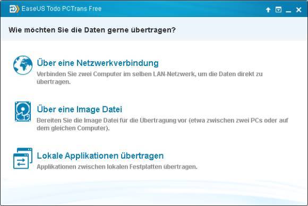This screenshot has height=206, width=308.
Task: Click the EaseUS logo in title bar
Action: tap(14, 9)
